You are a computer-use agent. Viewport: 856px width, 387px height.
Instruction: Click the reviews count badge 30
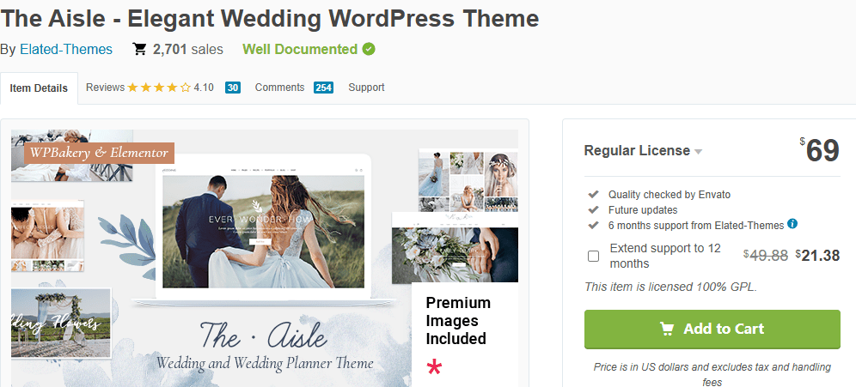click(233, 88)
